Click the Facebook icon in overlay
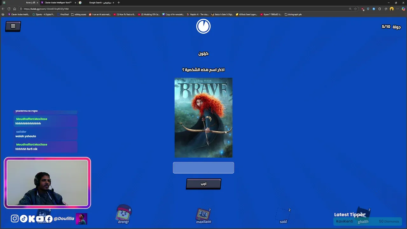 [48, 219]
